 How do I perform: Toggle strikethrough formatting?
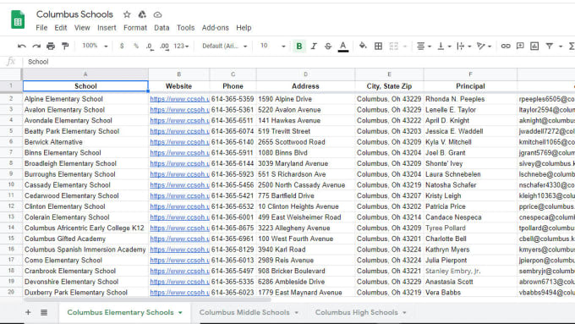click(328, 47)
